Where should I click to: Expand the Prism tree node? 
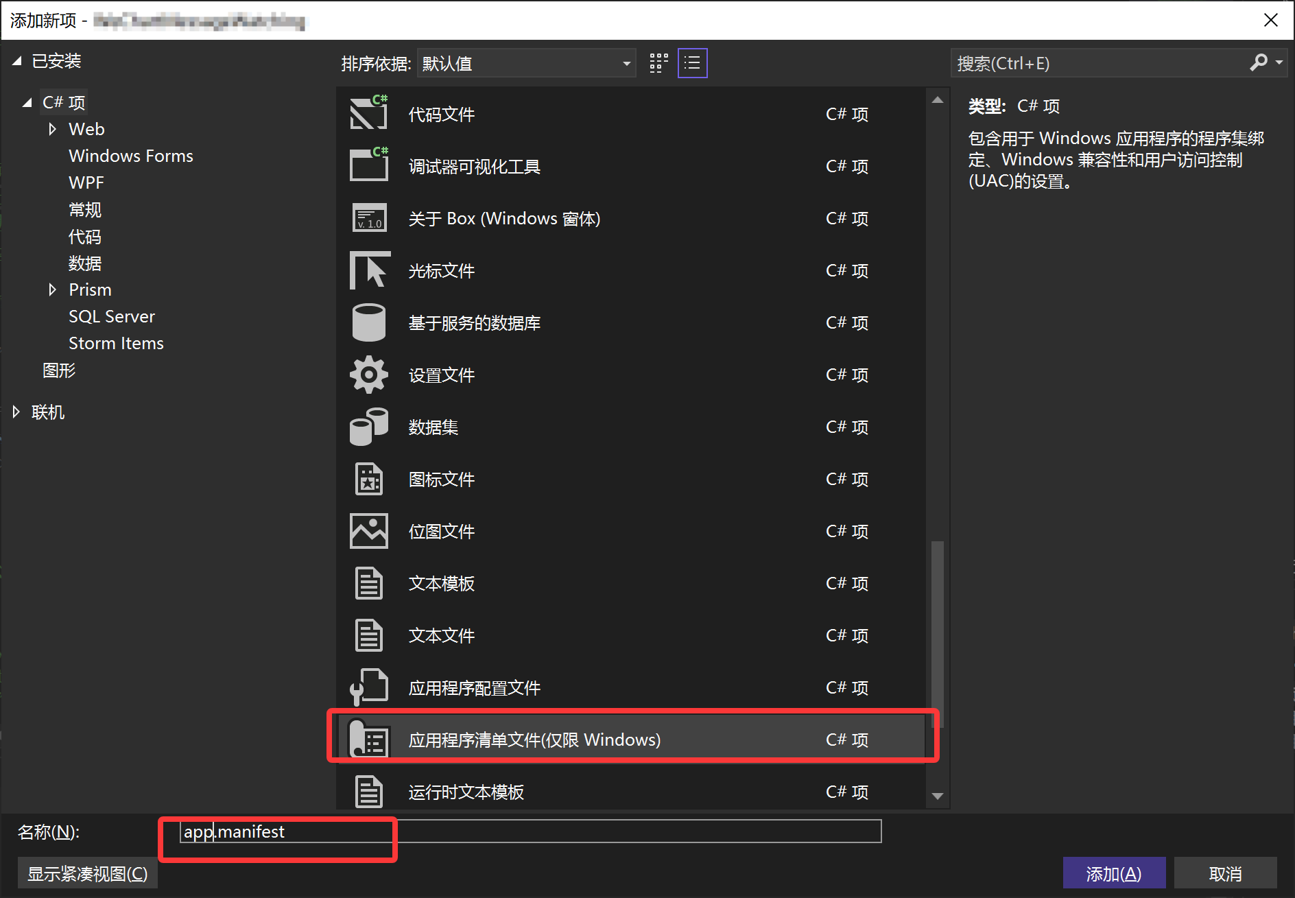[52, 290]
